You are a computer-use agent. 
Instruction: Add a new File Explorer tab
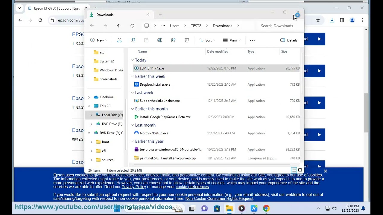click(x=160, y=15)
